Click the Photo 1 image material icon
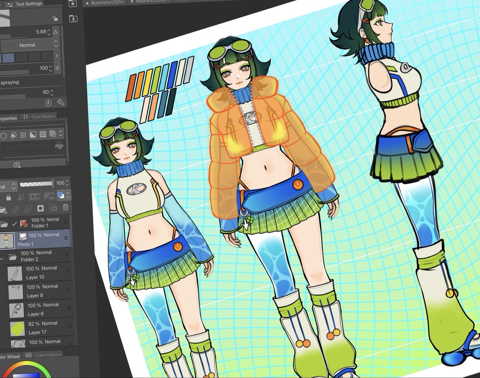480x378 pixels. [x=23, y=237]
